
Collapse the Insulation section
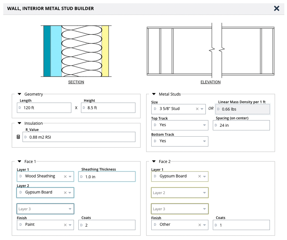tap(19, 123)
